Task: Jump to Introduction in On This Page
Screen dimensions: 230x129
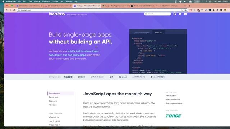Action: coord(171,96)
